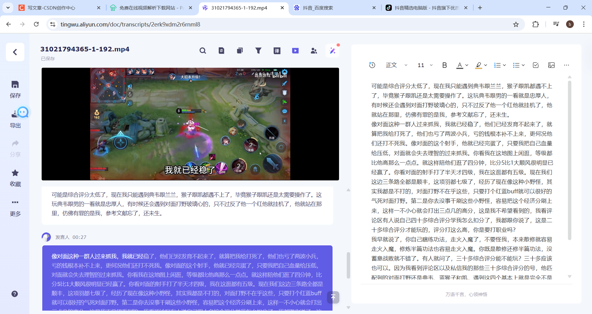Screen dimensions: 592x314
Task: Click the 保存 save icon
Action: click(15, 85)
